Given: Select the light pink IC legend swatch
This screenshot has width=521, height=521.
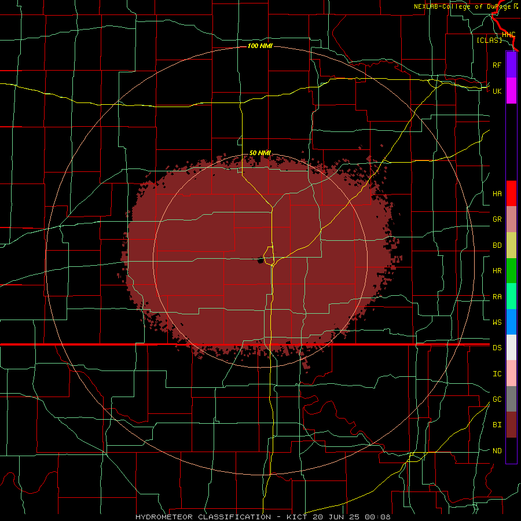Looking at the screenshot, I should 511,373.
